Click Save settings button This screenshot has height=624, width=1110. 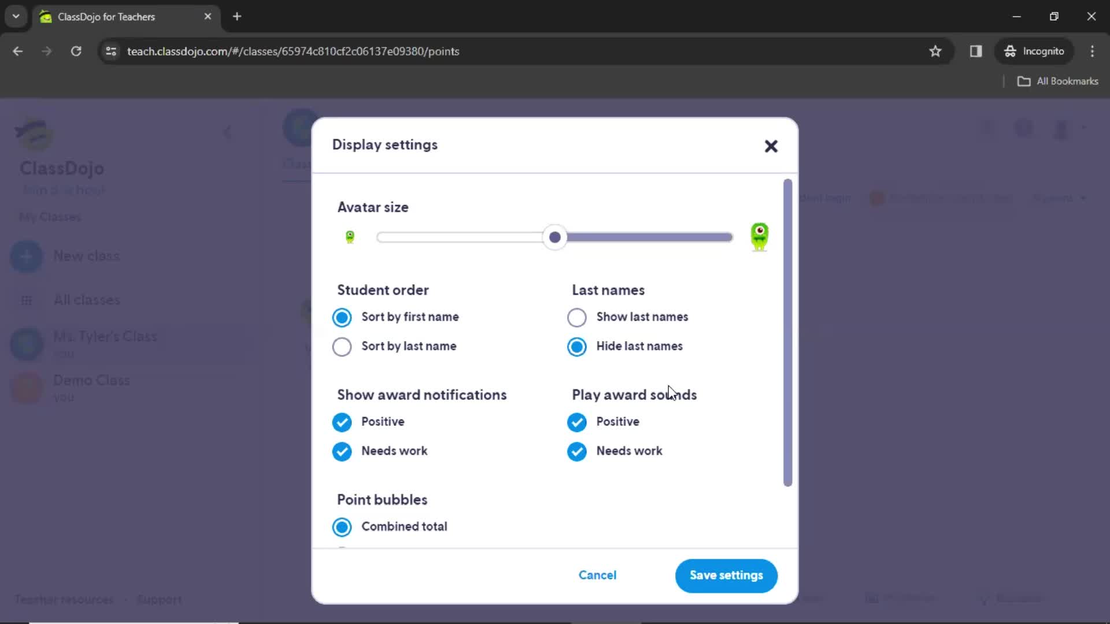[726, 575]
